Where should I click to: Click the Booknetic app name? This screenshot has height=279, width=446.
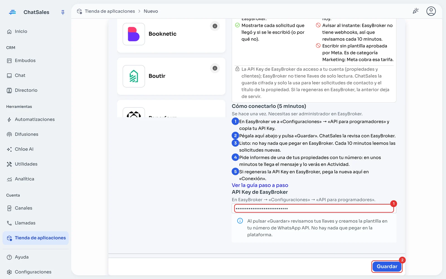(x=163, y=34)
